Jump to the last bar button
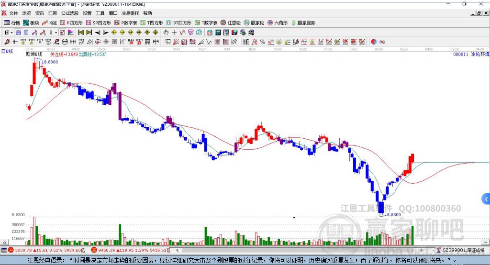Screen dimensions: 490x265 (89, 32)
